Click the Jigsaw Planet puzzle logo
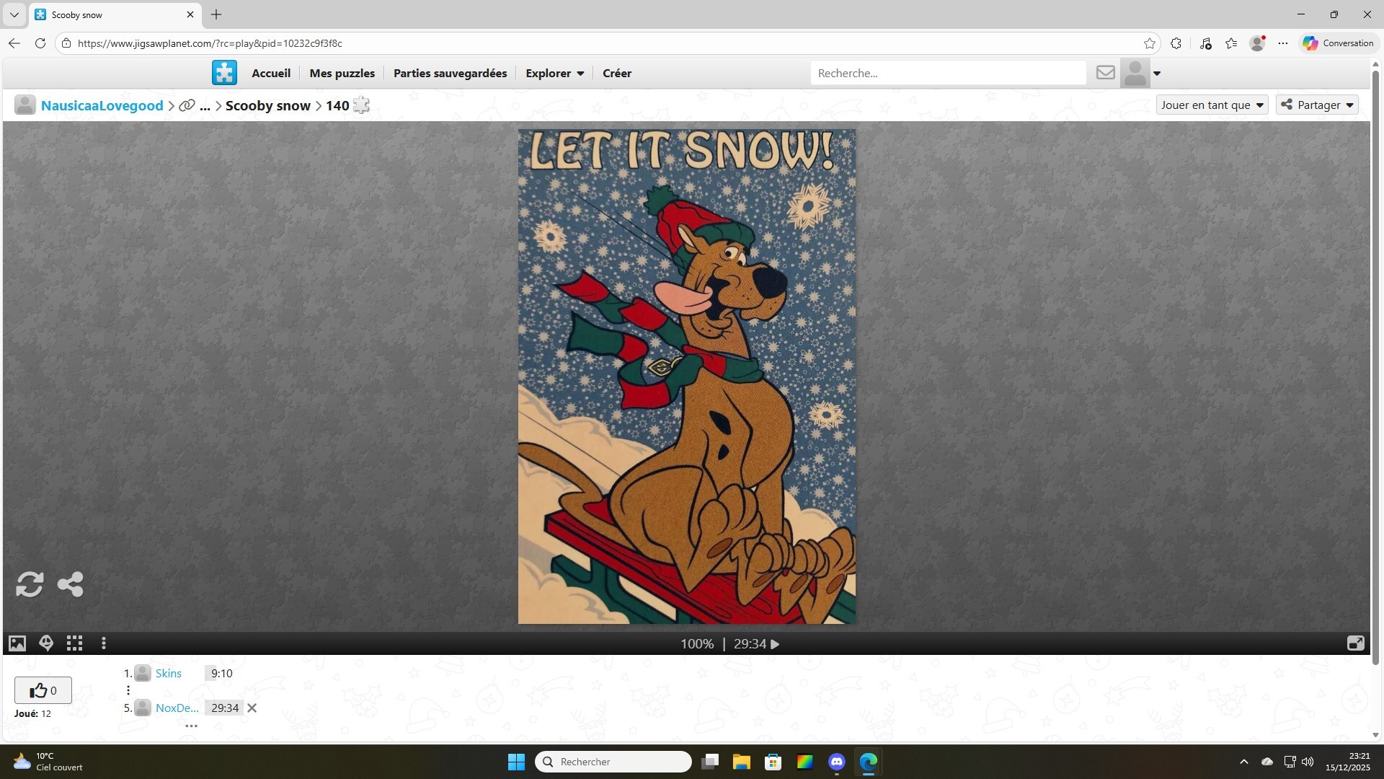Screen dimensions: 1384x779 tap(224, 73)
